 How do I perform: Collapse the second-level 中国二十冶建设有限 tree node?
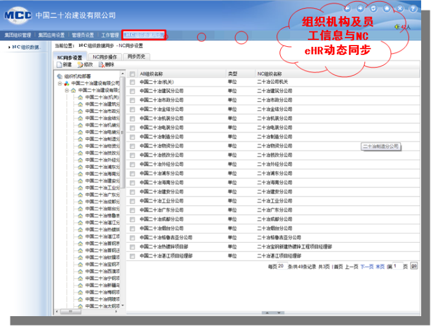(66, 90)
